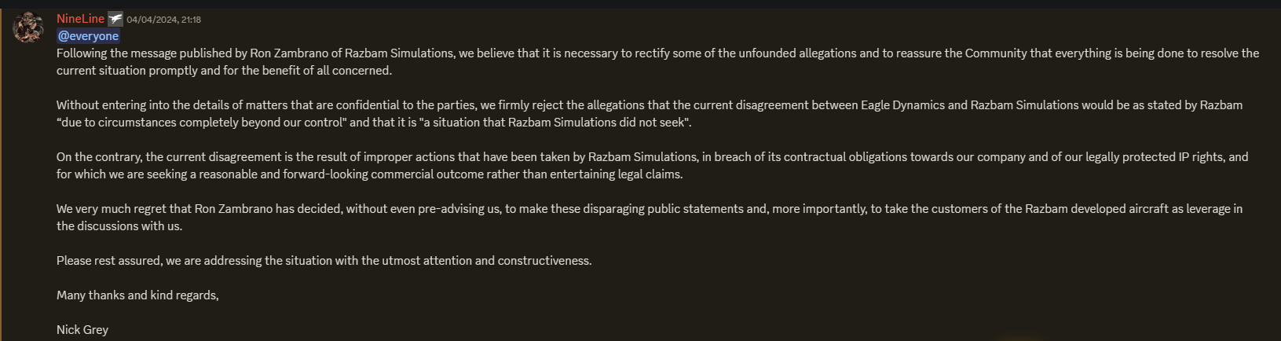This screenshot has height=341, width=1281.
Task: Click the role badge icon beside NineLine
Action: [115, 19]
